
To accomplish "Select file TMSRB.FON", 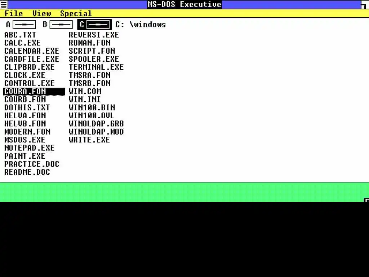I will click(x=90, y=83).
